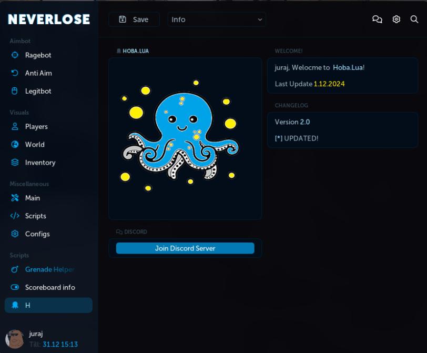Click the World globe icon
This screenshot has height=353, width=427.
(15, 144)
